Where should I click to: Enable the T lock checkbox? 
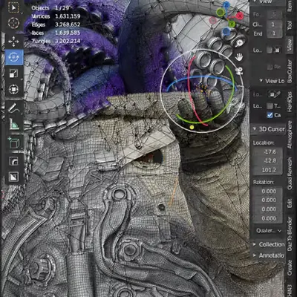(270, 106)
